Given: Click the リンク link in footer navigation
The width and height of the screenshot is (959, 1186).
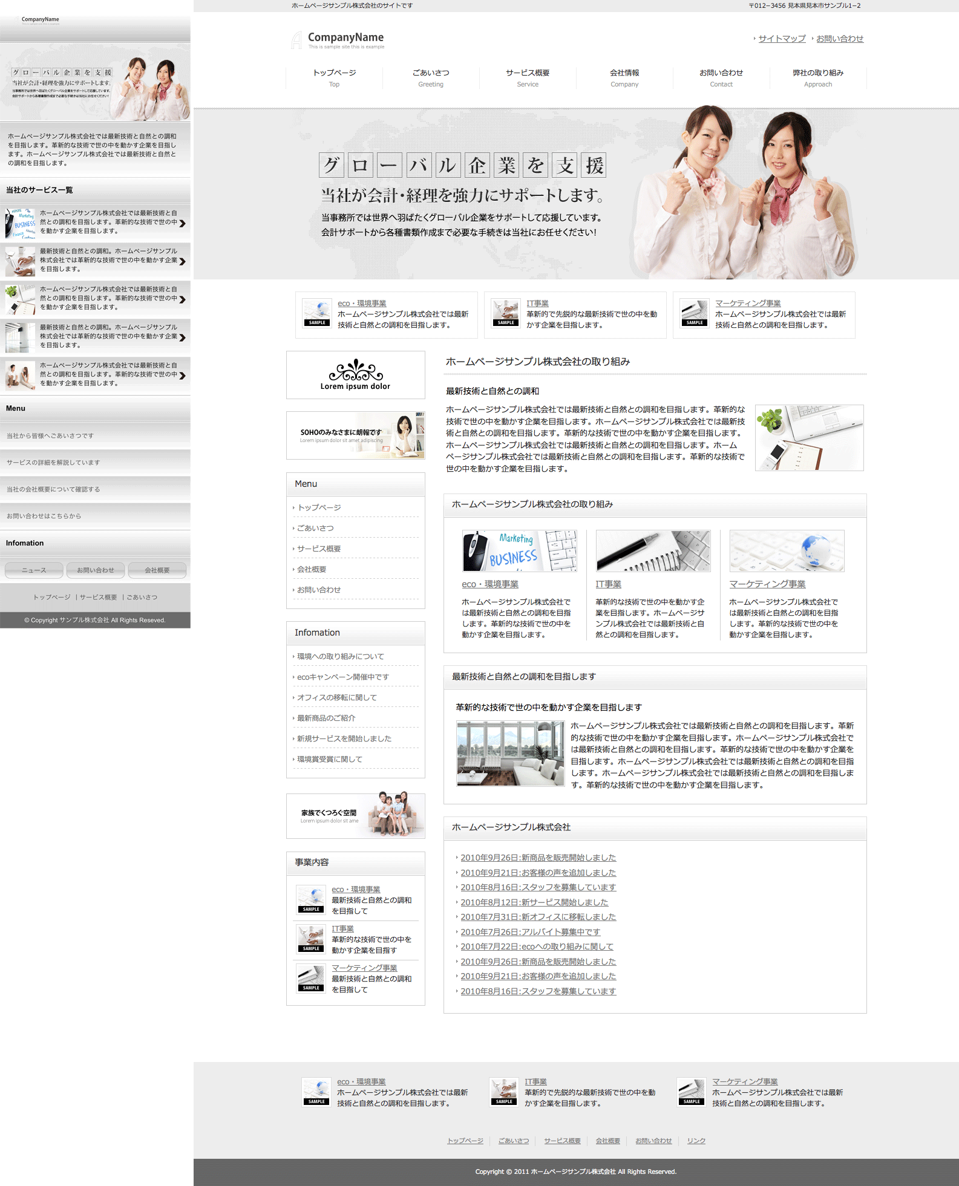Looking at the screenshot, I should pos(696,1141).
